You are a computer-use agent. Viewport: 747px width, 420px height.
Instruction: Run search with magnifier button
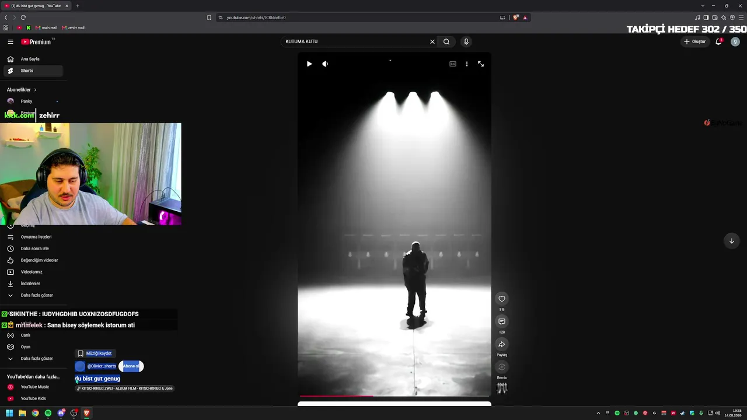[446, 41]
